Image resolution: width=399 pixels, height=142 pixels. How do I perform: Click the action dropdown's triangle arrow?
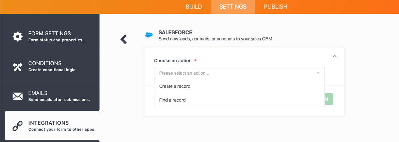click(318, 73)
